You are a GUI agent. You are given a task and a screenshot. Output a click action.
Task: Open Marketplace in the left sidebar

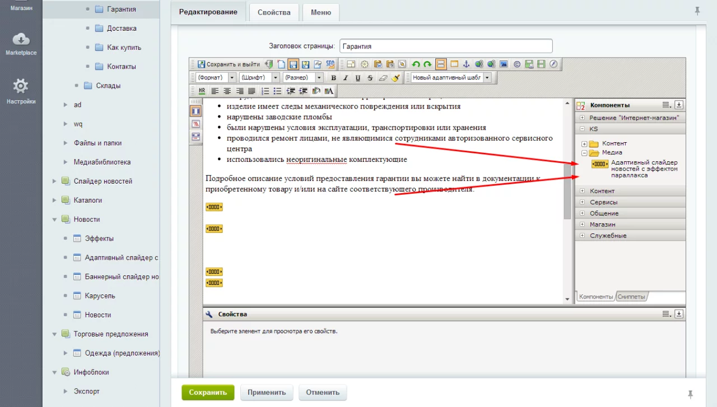click(21, 44)
